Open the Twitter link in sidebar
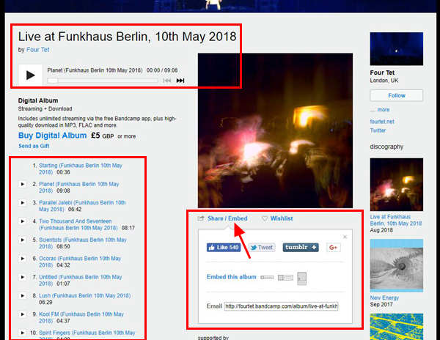 tap(378, 130)
